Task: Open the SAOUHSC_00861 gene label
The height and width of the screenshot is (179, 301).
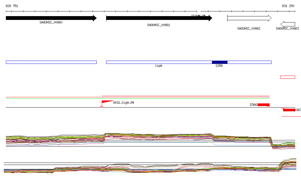Action: tap(158, 25)
